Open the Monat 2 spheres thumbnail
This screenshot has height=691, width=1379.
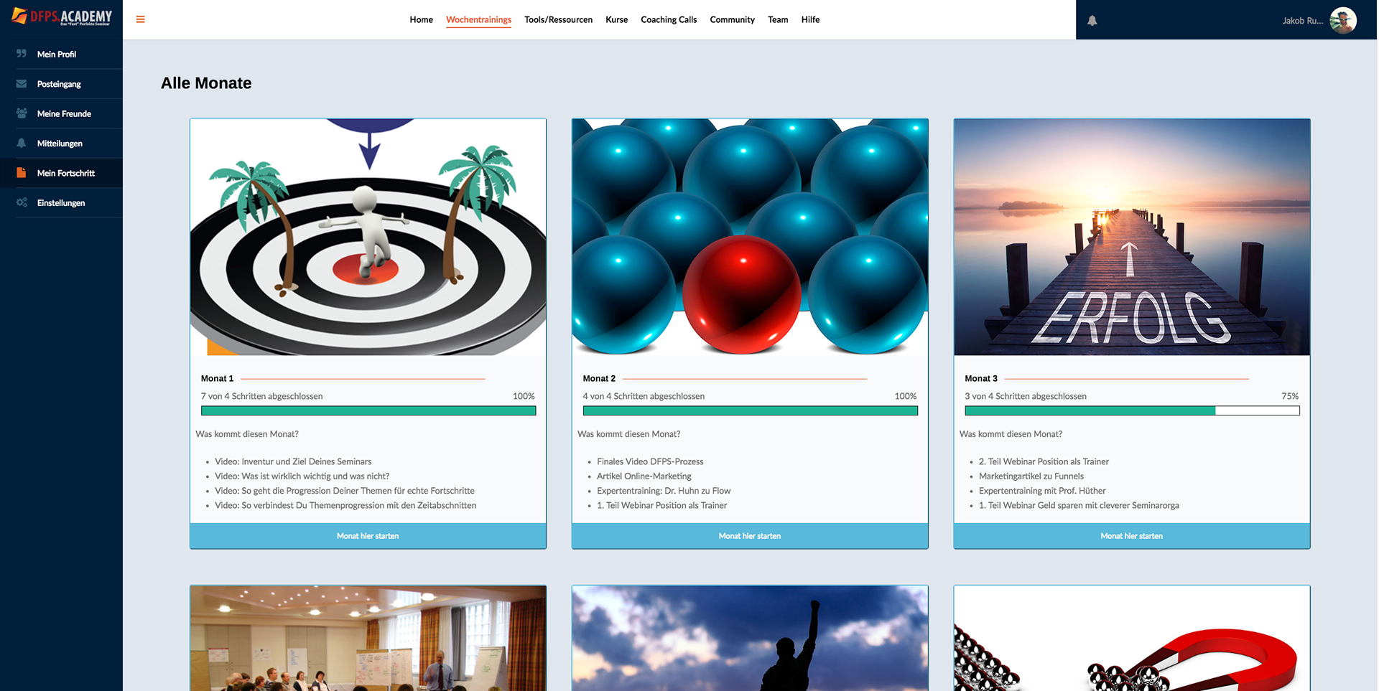click(x=750, y=237)
